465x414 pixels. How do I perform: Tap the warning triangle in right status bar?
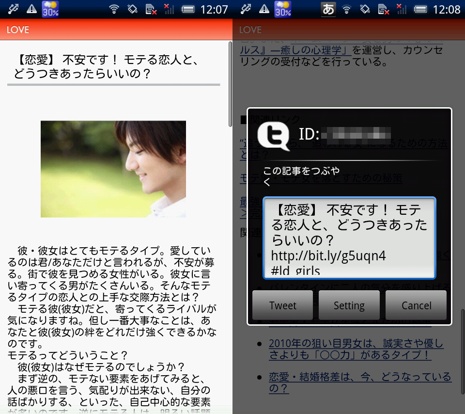[x=264, y=9]
